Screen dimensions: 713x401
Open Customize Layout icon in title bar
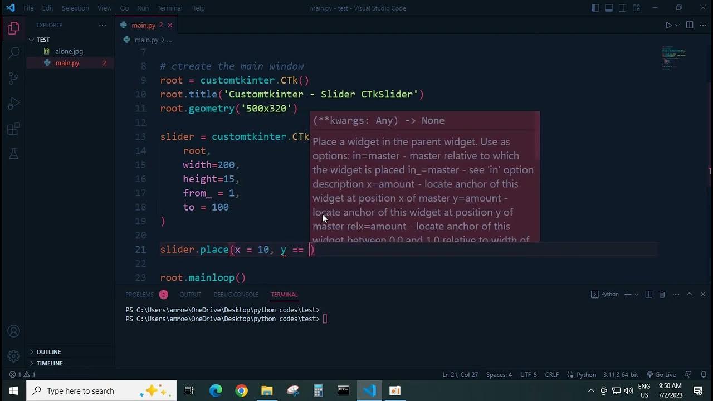(x=636, y=8)
